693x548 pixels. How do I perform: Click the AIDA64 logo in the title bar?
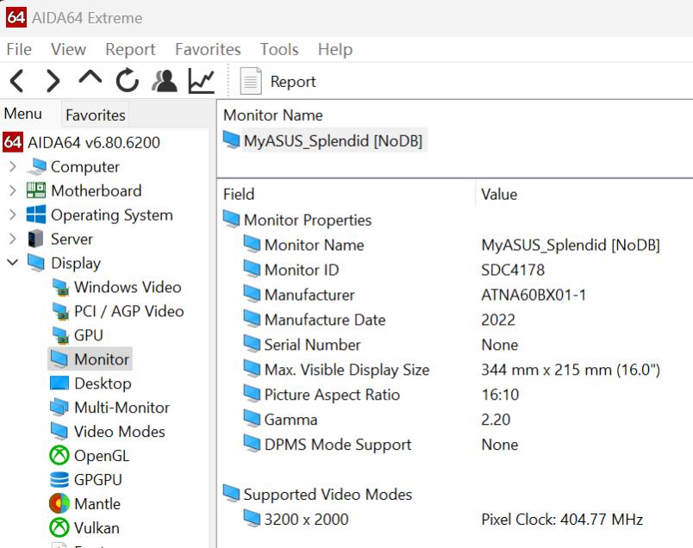[15, 16]
